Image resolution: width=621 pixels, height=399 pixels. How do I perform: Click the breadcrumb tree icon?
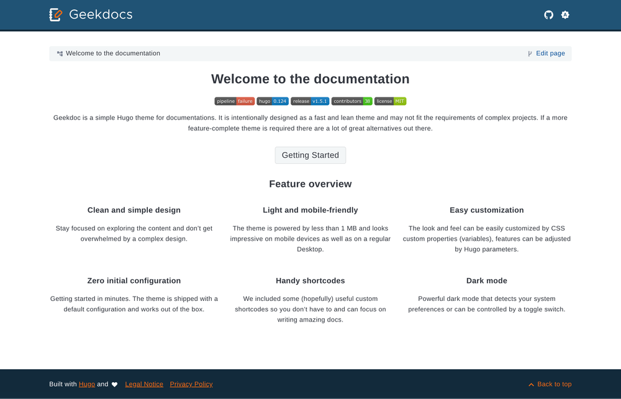point(60,53)
